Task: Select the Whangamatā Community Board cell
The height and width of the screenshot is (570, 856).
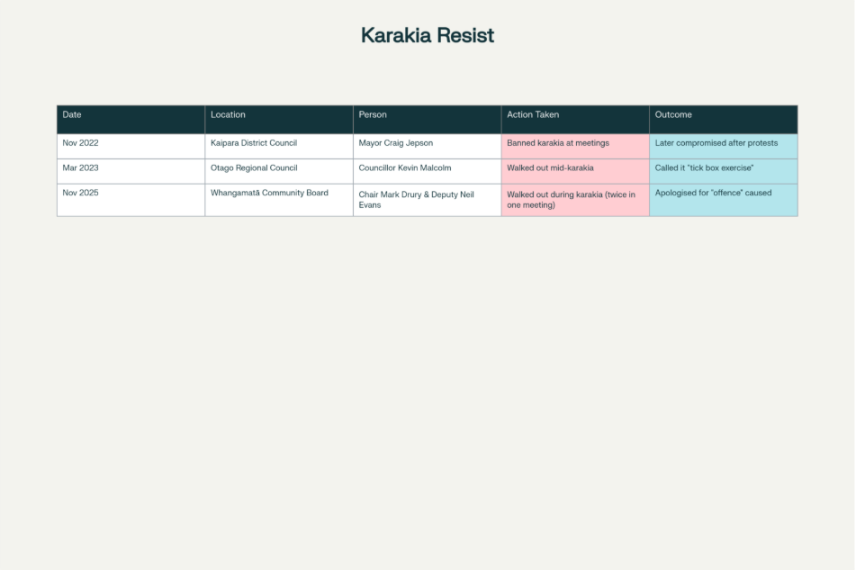Action: tap(279, 199)
